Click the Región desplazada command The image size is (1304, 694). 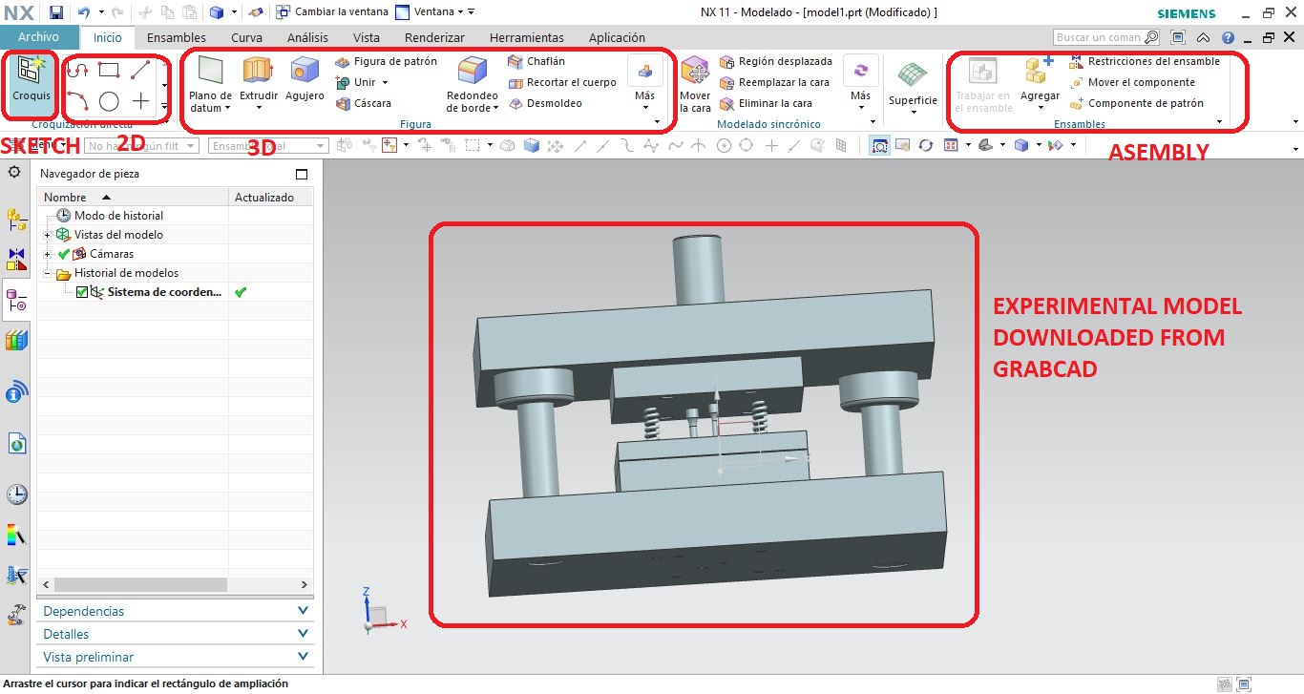(x=776, y=61)
